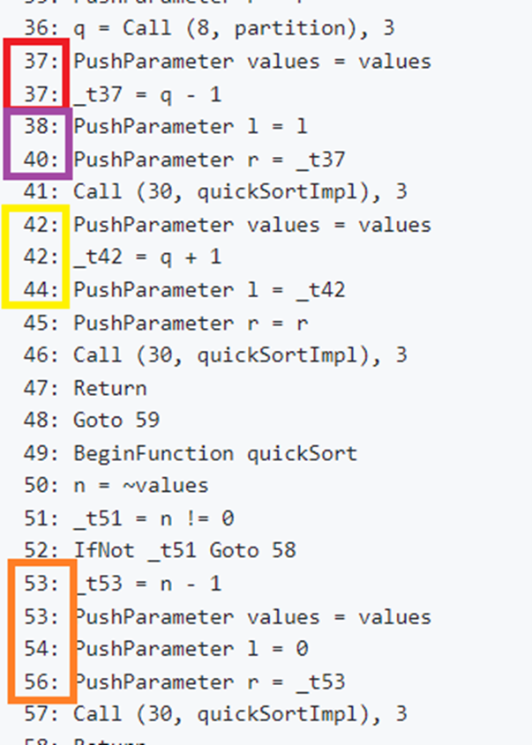Click line 45 "PushParameter r = r"
Screen dimensions: 532x745
(190, 323)
